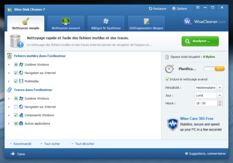Click the Tout cocher link
The width and height of the screenshot is (233, 163).
click(x=50, y=144)
